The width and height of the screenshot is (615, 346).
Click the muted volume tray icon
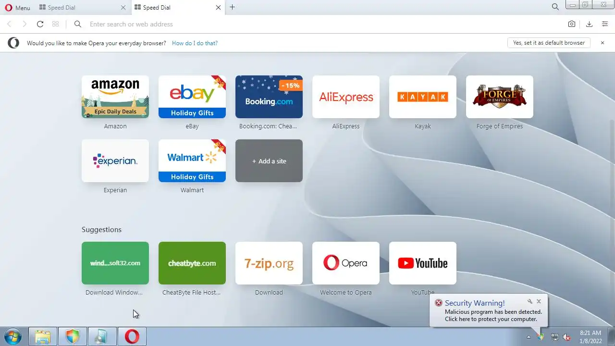pos(567,337)
